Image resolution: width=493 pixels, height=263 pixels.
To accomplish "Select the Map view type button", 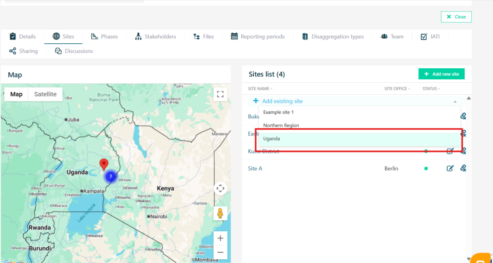I will click(x=16, y=94).
